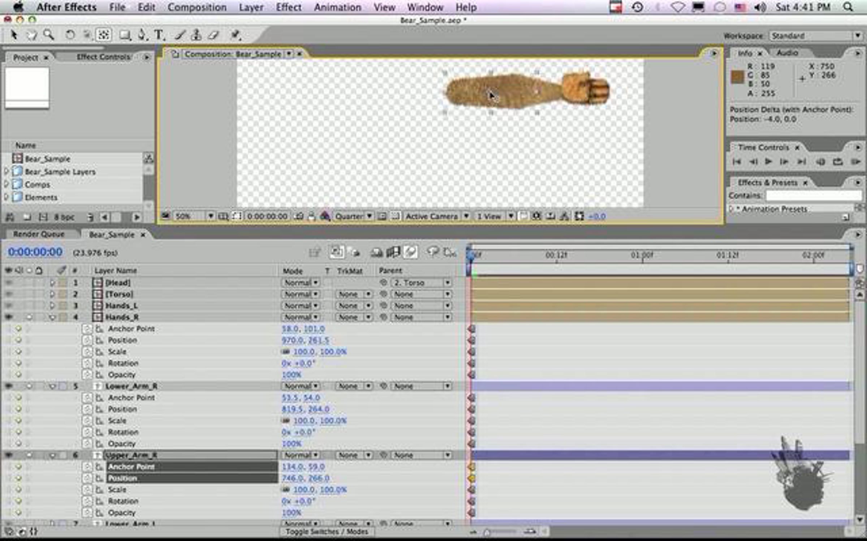Switch to the Effect Controls tab
The width and height of the screenshot is (867, 541).
(x=104, y=57)
